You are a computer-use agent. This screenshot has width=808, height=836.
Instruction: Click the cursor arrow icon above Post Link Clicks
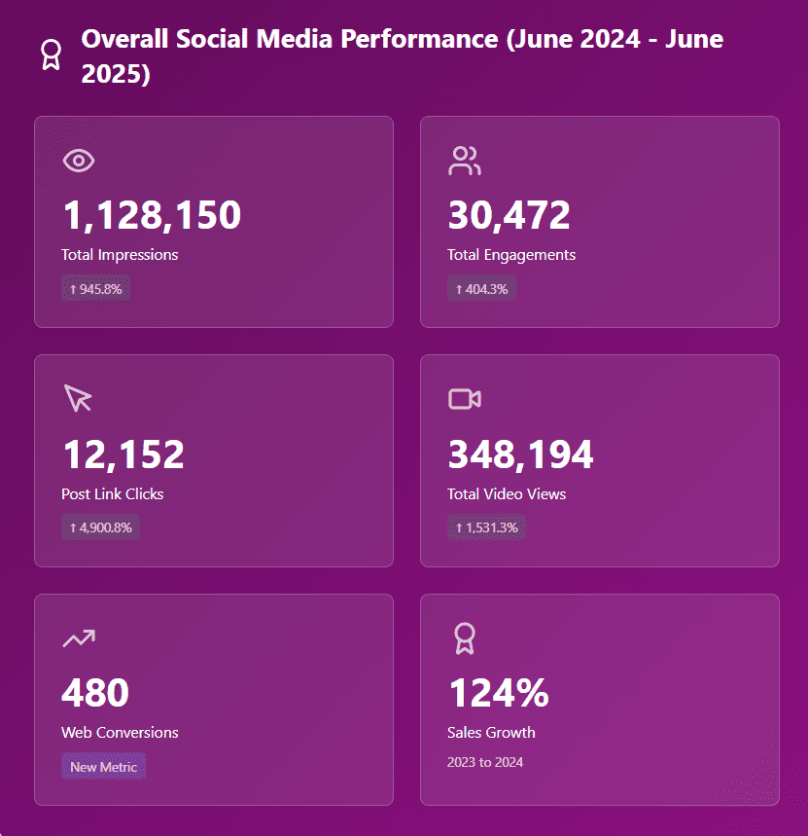(78, 398)
